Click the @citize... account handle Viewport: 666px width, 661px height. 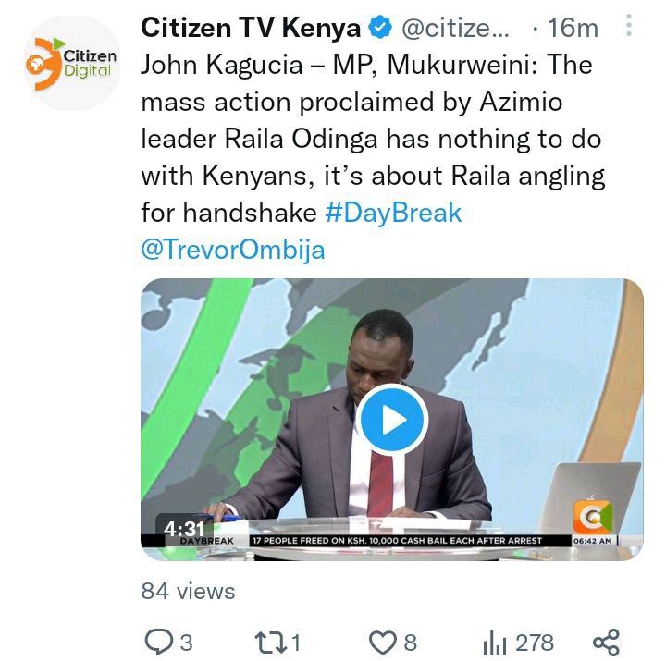(455, 29)
